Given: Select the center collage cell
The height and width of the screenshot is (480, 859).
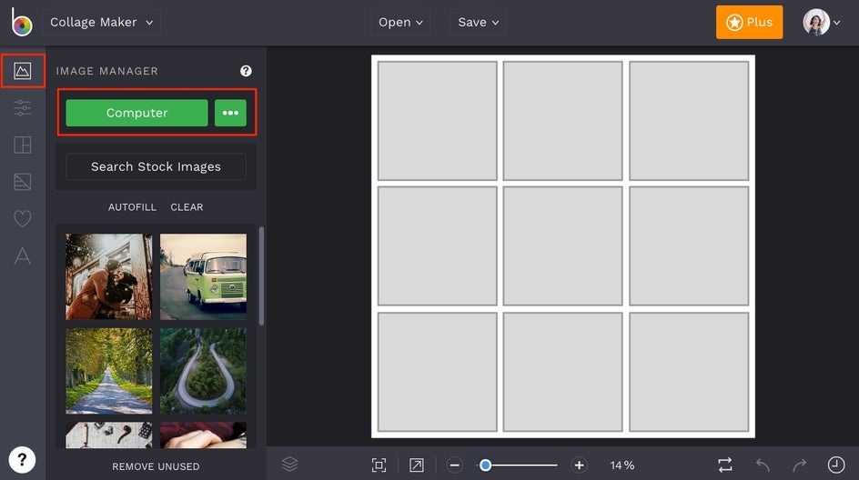Looking at the screenshot, I should click(x=562, y=245).
